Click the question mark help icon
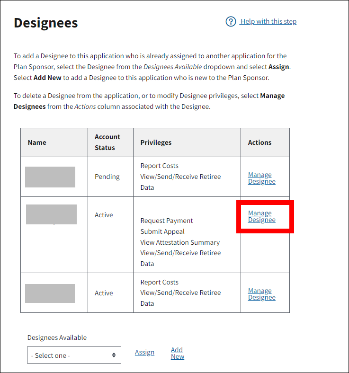 pos(231,22)
